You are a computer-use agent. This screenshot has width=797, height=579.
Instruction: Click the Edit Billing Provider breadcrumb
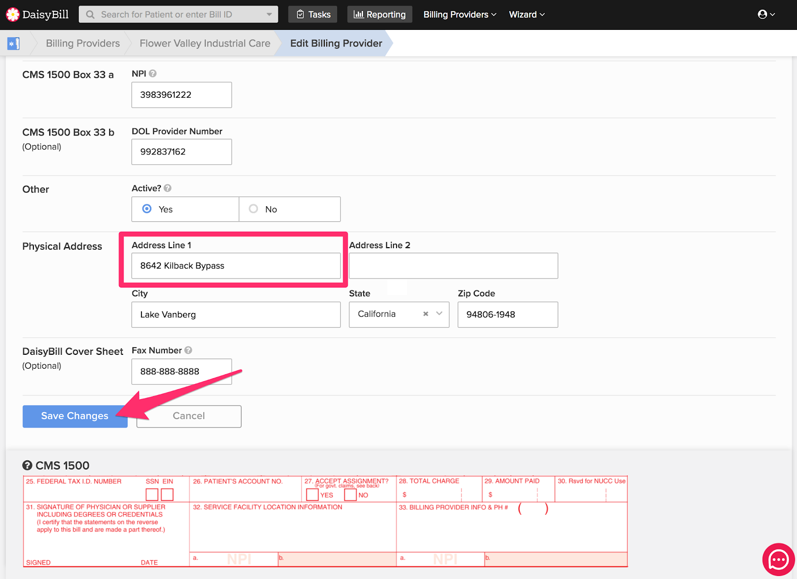pos(336,43)
